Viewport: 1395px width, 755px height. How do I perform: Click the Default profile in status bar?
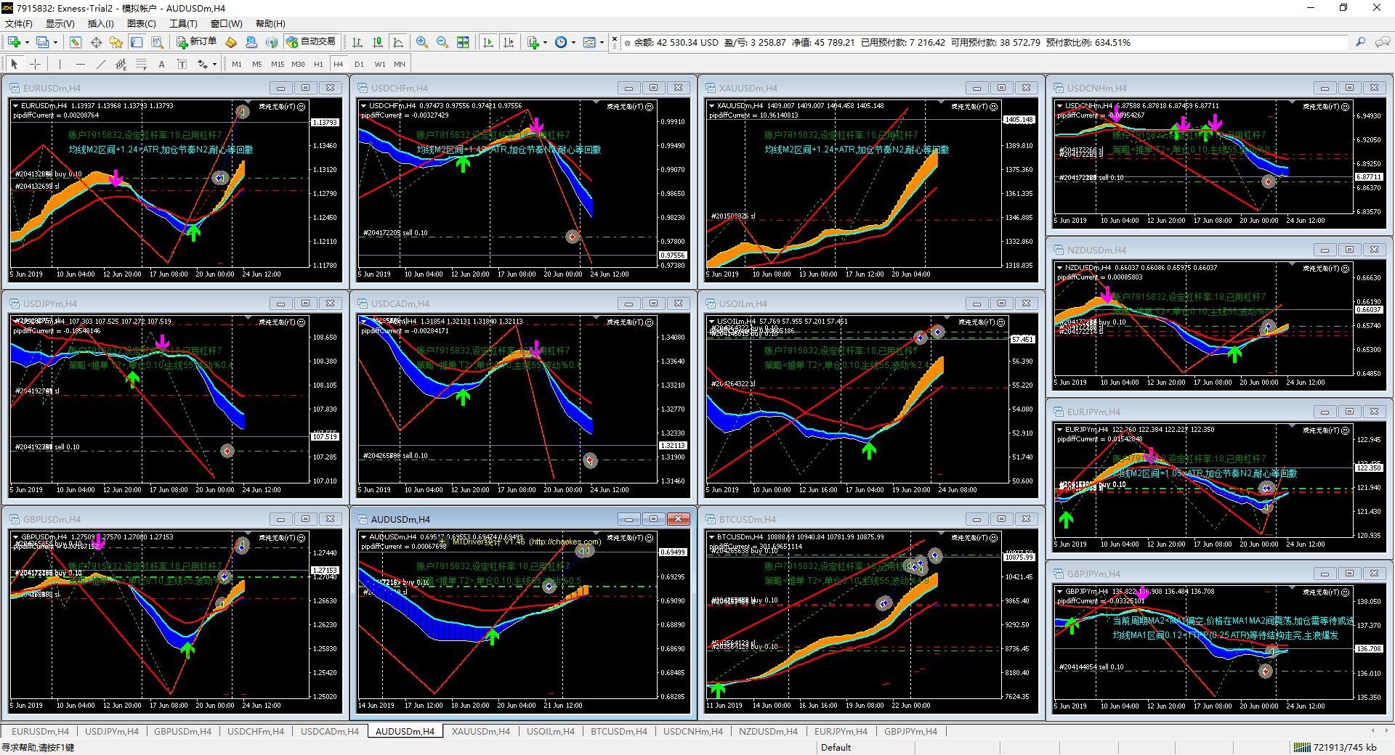pyautogui.click(x=836, y=747)
